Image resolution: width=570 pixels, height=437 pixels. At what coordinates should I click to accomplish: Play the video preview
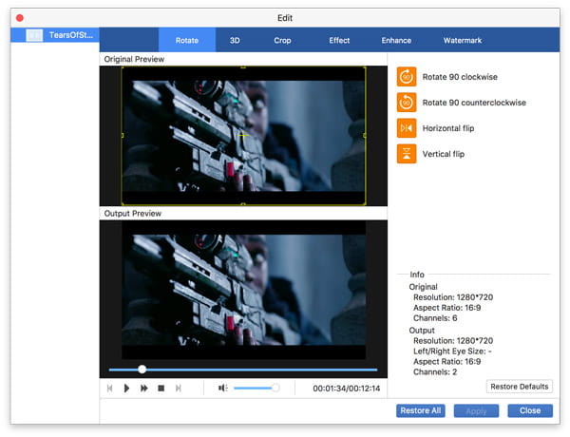[126, 389]
